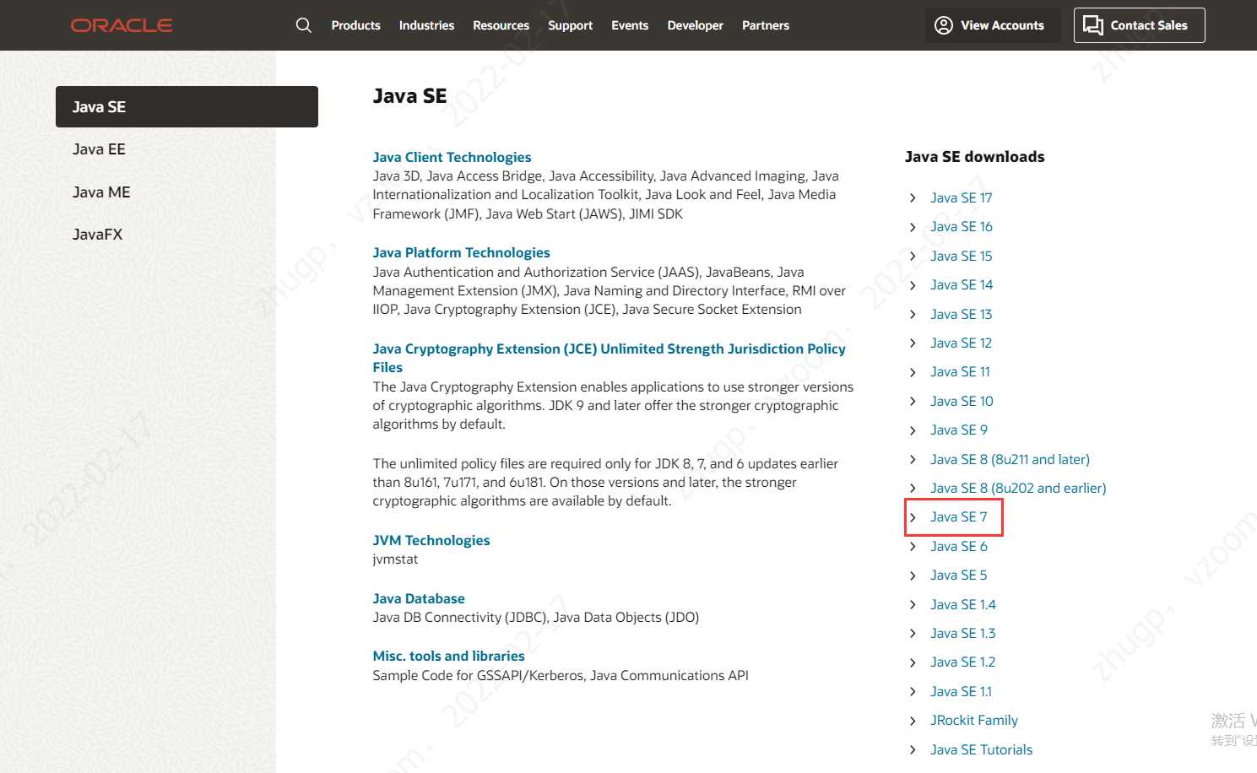Click the chevron beside Java SE 16
Viewport: 1257px width, 773px height.
(x=913, y=227)
